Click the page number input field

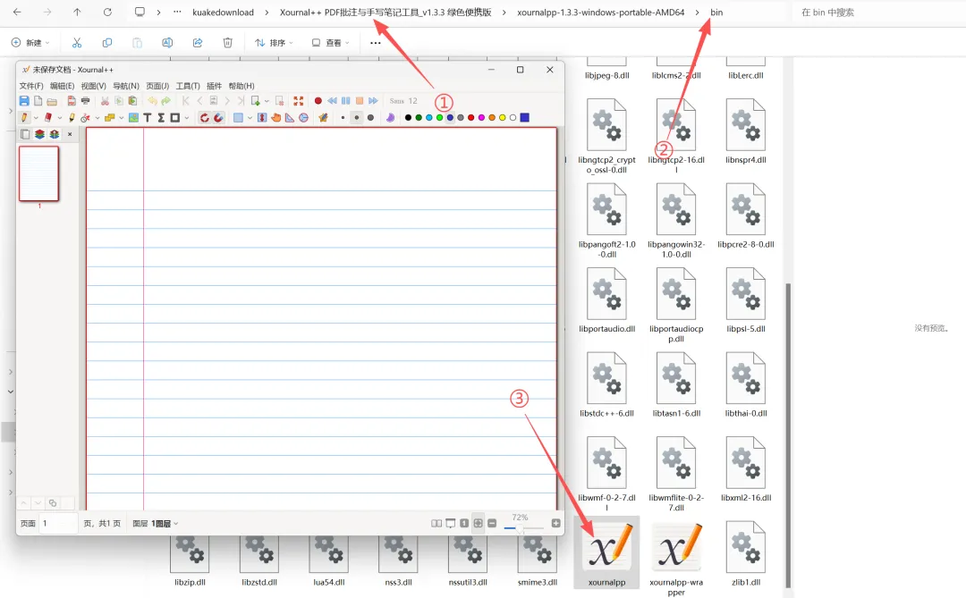coord(58,524)
